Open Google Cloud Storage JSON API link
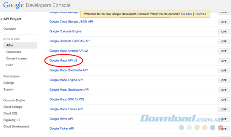 click(71, 22)
